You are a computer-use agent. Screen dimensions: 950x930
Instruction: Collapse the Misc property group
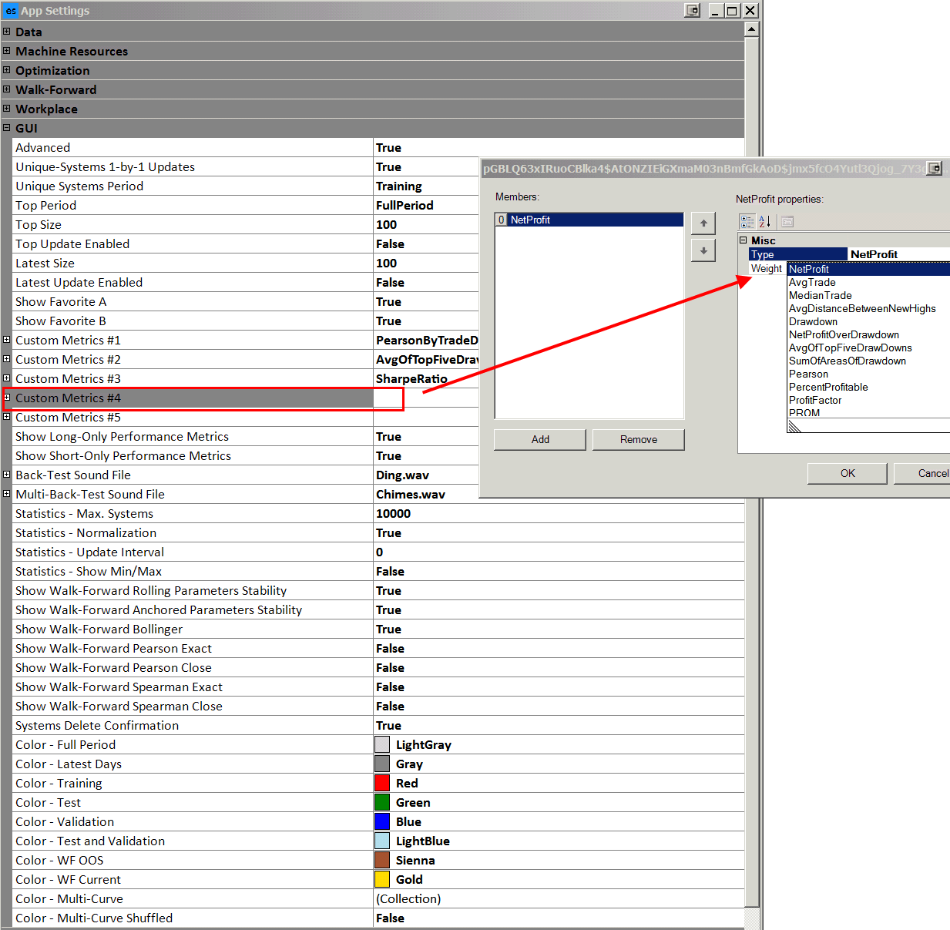(744, 240)
